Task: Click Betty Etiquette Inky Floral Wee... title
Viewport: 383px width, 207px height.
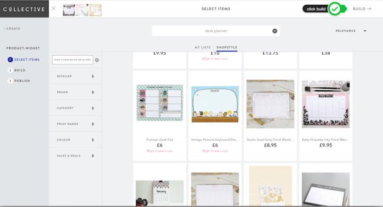Action: coord(326,140)
